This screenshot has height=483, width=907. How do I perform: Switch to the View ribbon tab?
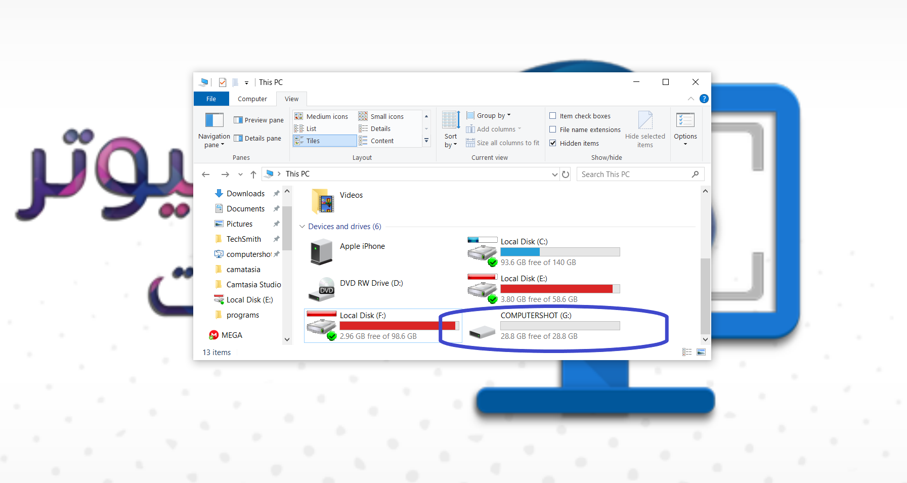291,99
